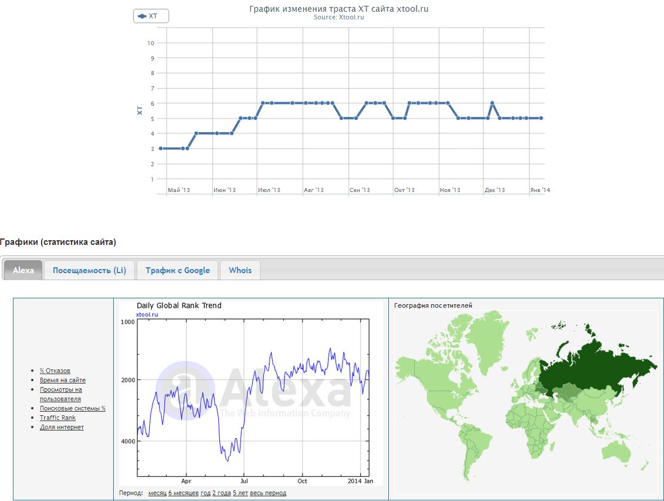664x501 pixels.
Task: Choose the год period link
Action: tap(205, 493)
